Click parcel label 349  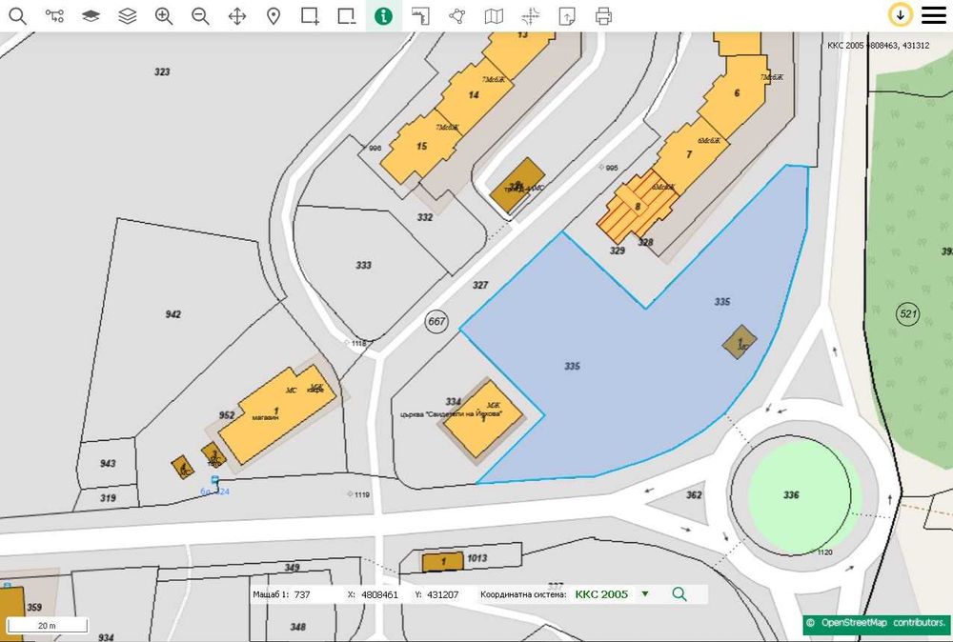[293, 568]
